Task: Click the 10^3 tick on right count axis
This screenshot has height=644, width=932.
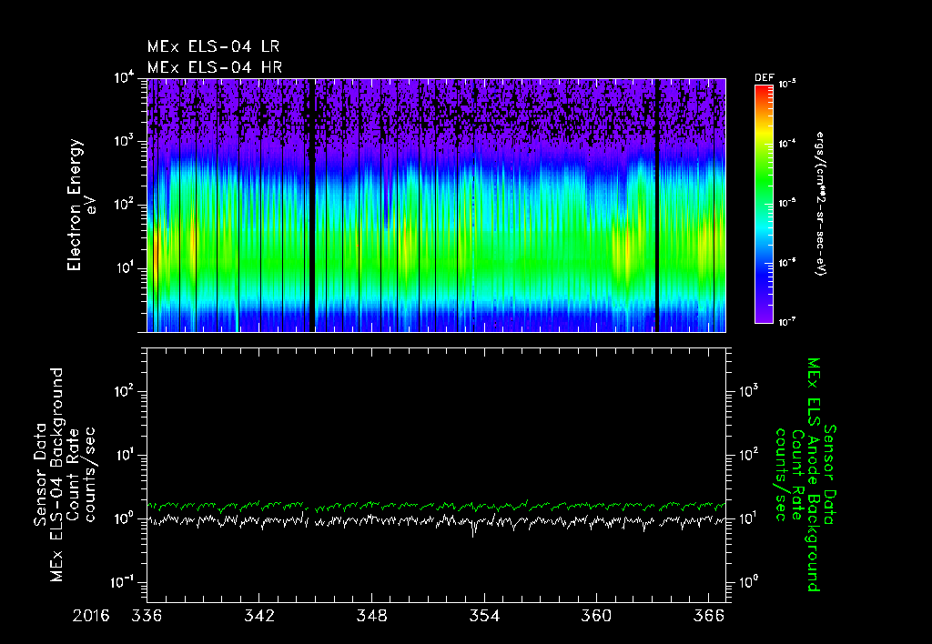Action: click(x=750, y=391)
